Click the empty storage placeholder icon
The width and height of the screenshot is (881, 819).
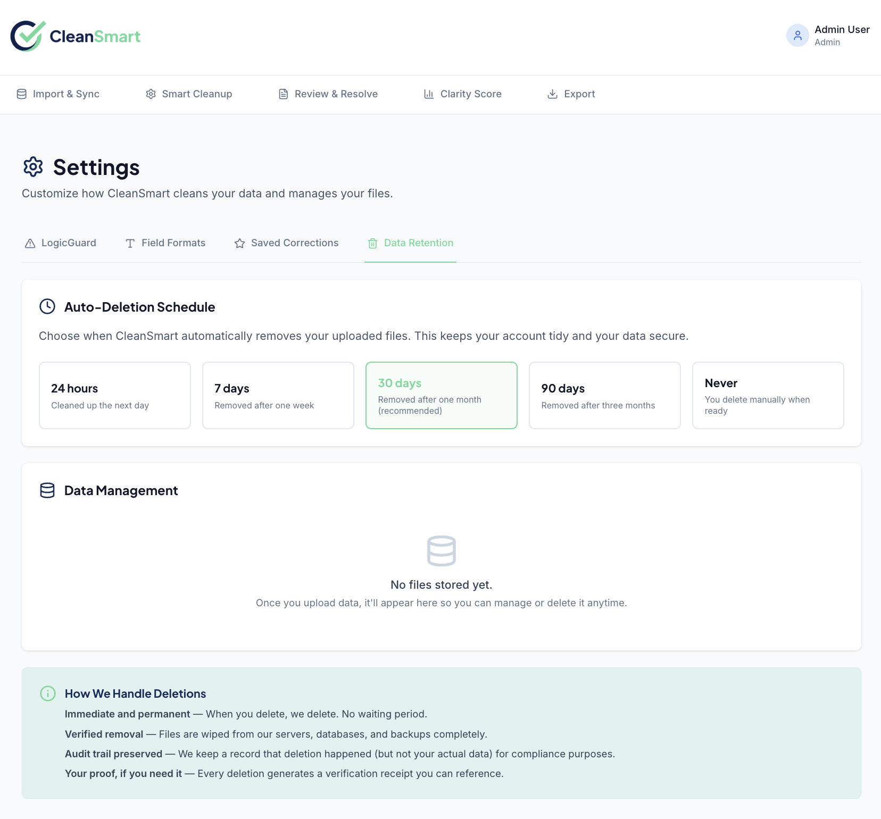442,551
